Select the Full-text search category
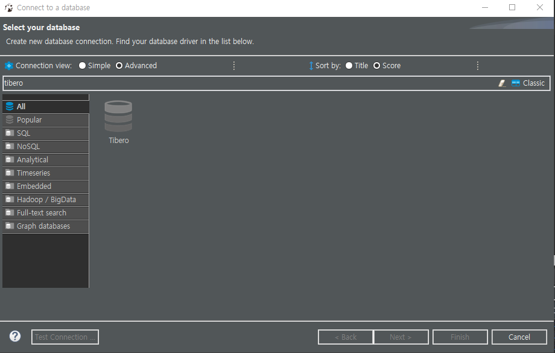The image size is (555, 353). [x=46, y=213]
